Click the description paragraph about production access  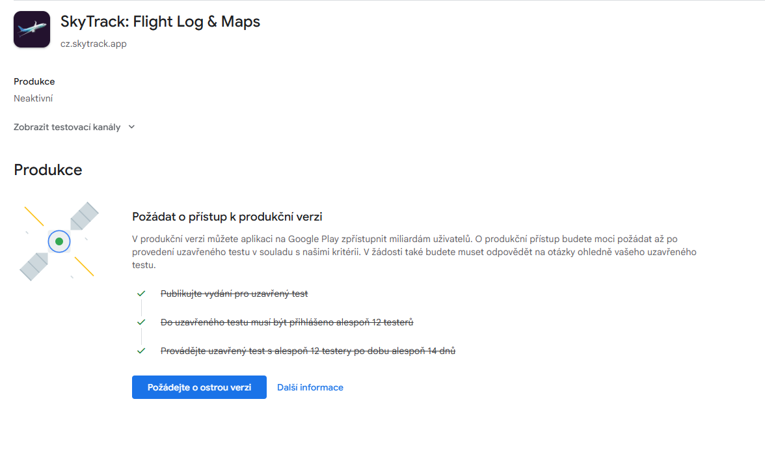coord(414,252)
